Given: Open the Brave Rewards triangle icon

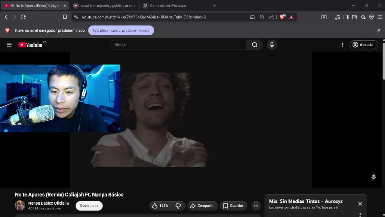Looking at the screenshot, I should [291, 17].
